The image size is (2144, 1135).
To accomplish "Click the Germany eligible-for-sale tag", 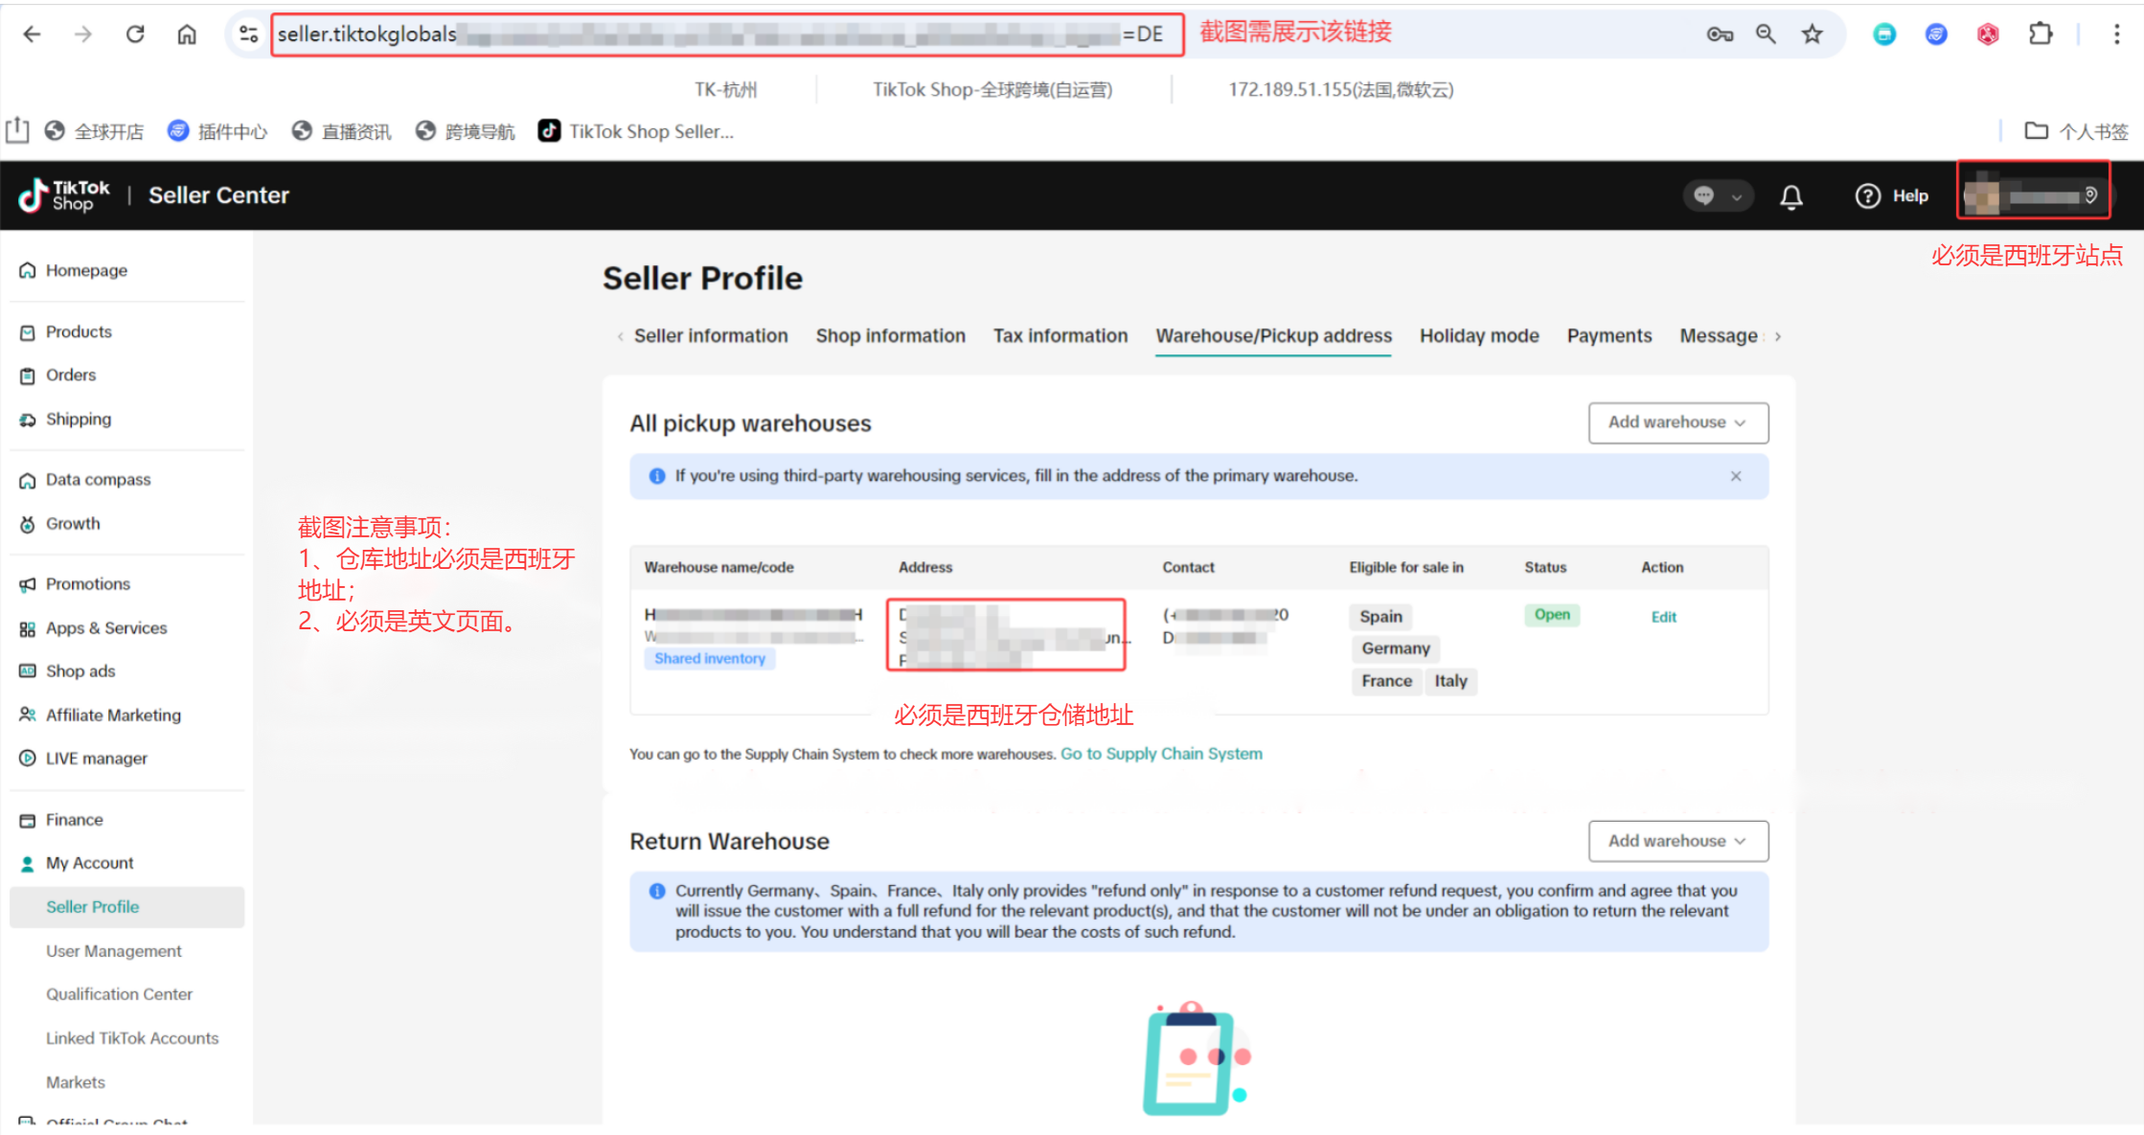I will (x=1396, y=648).
